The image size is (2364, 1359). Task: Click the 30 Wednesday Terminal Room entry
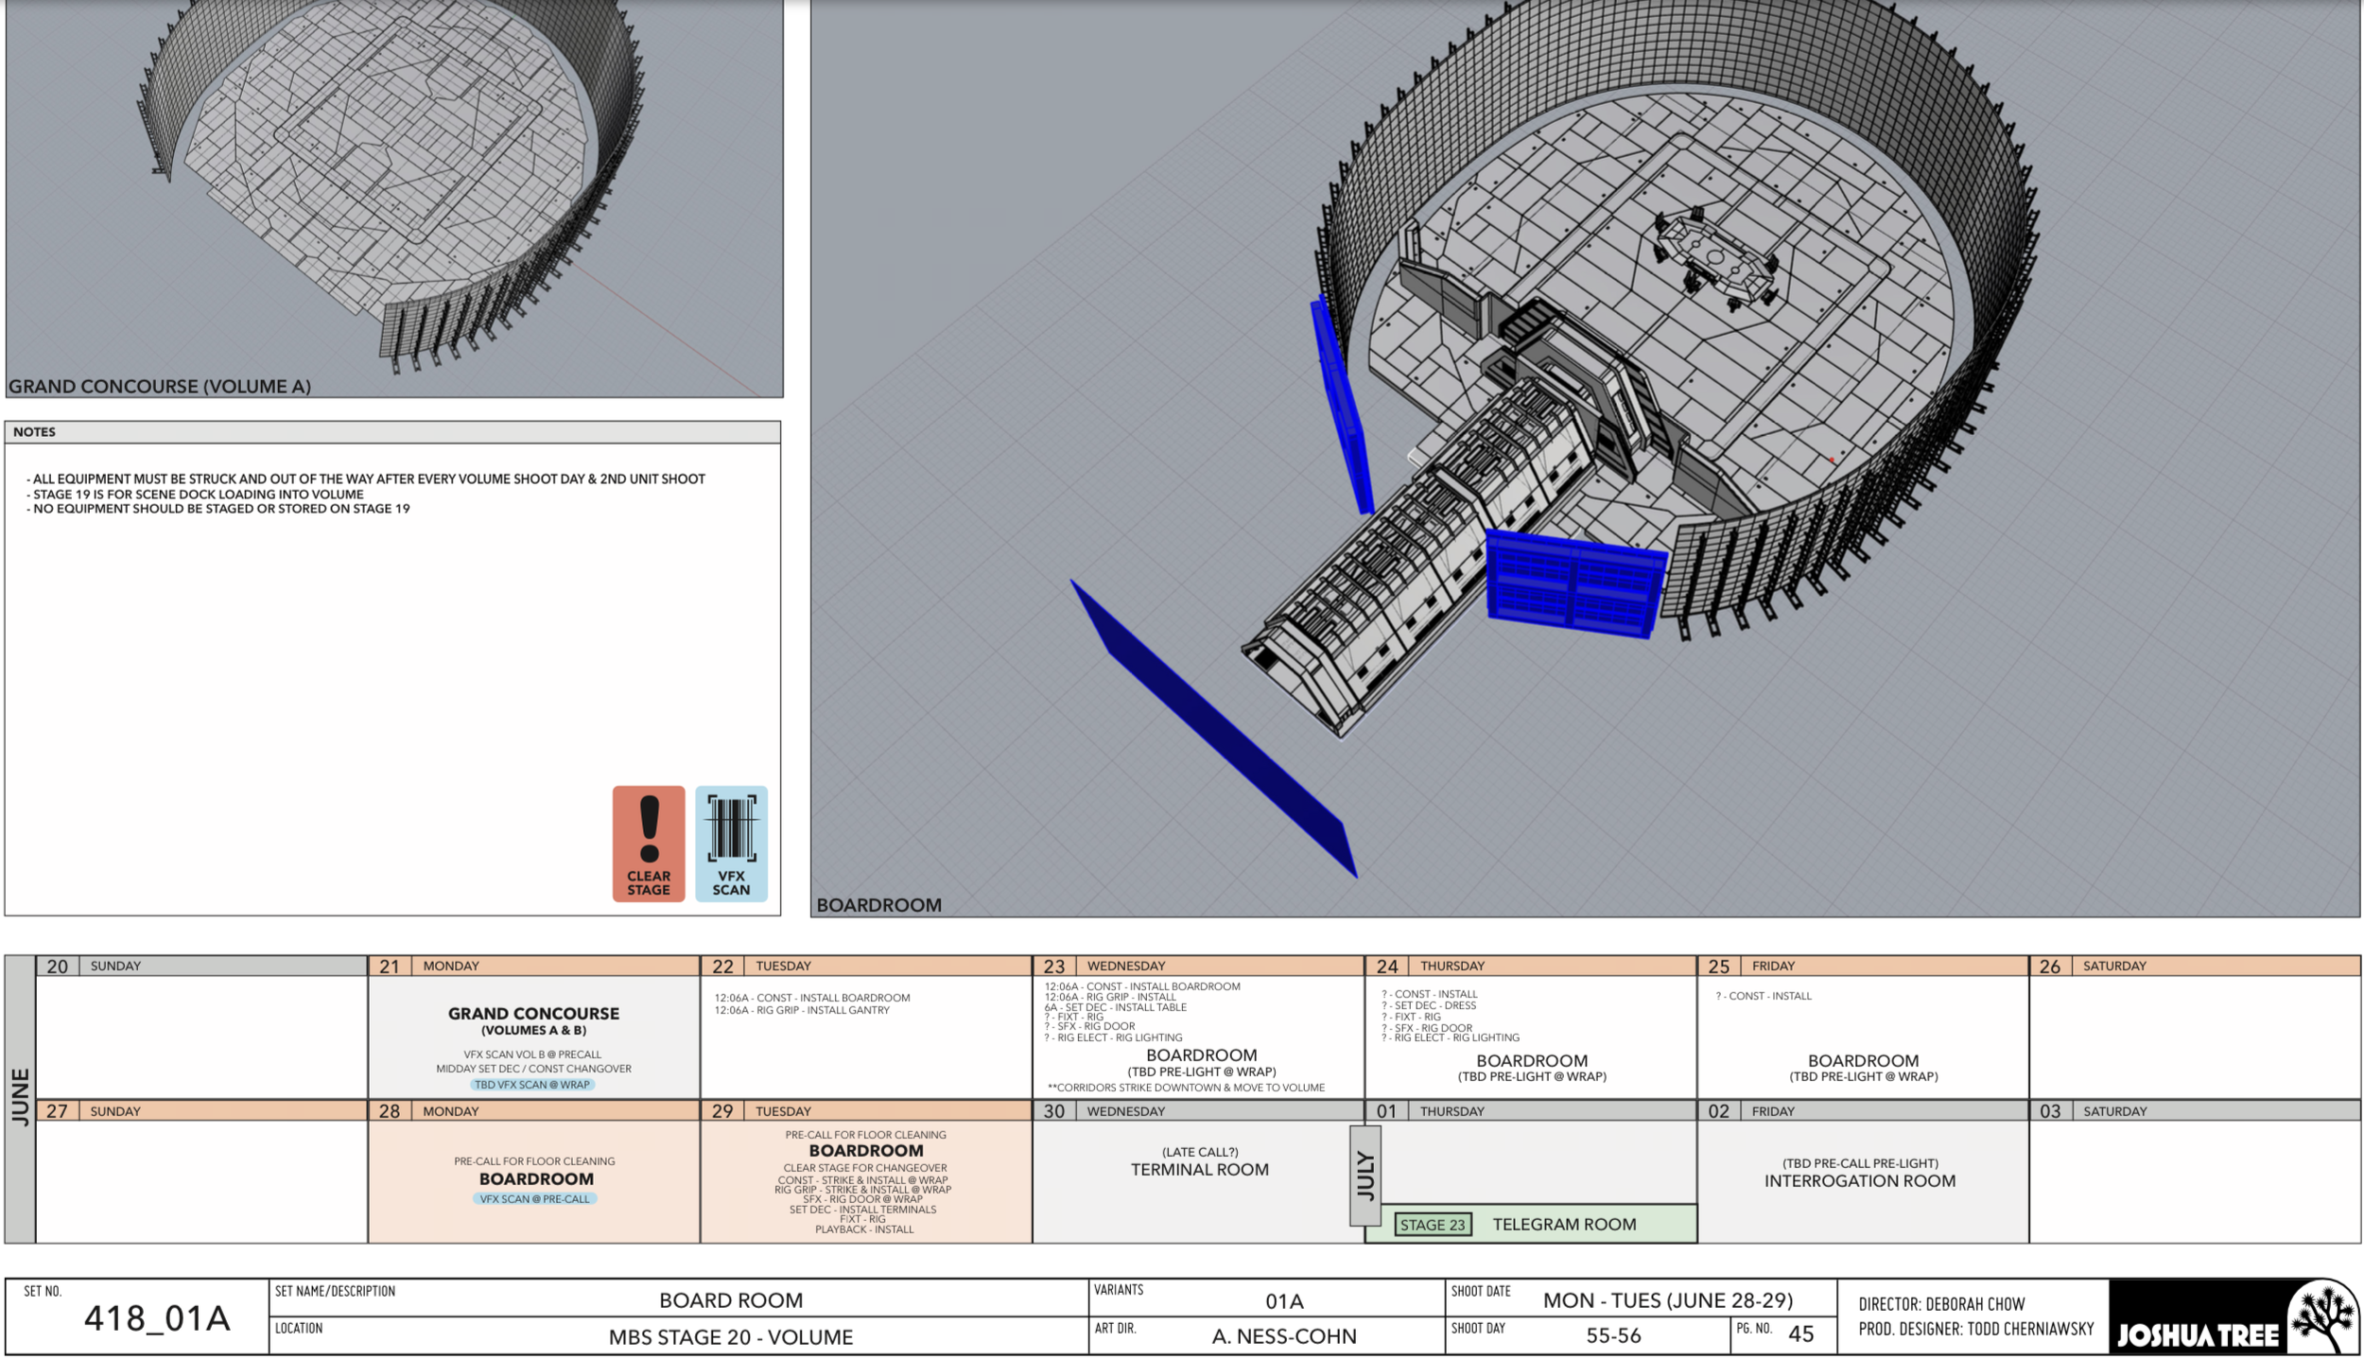pyautogui.click(x=1199, y=1170)
